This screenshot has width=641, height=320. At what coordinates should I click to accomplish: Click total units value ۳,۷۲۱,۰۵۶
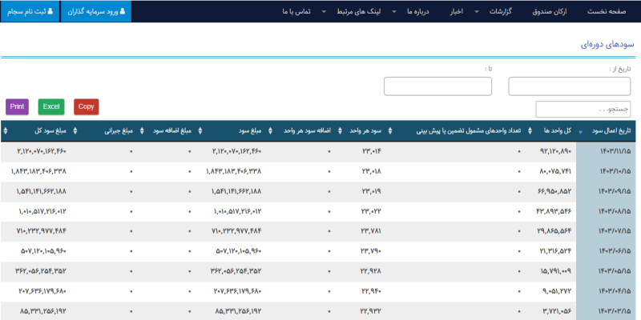(x=557, y=311)
